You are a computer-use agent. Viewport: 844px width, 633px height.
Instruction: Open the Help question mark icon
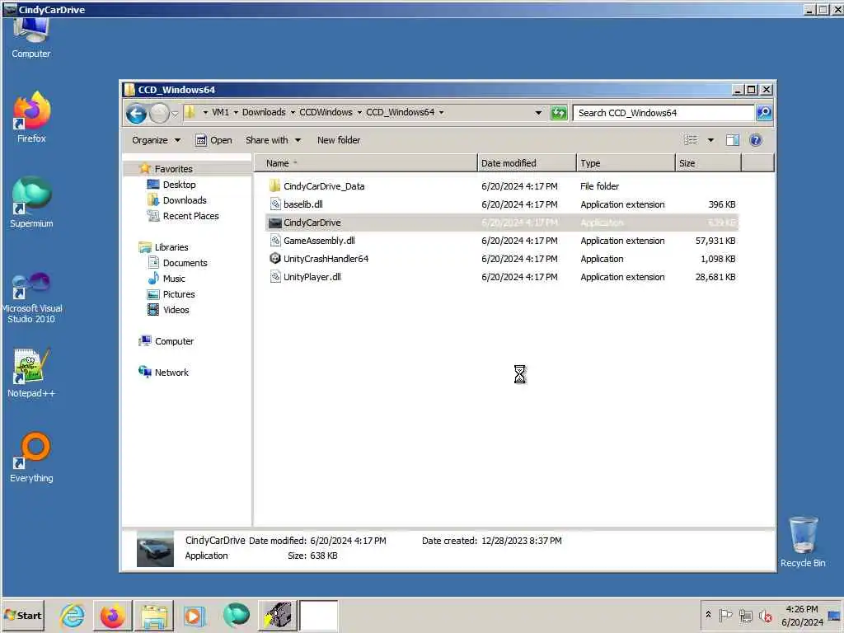tap(756, 140)
